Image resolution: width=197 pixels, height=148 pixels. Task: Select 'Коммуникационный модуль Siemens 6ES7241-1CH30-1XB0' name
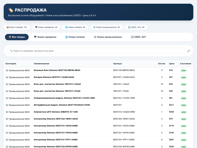pyautogui.click(x=64, y=98)
